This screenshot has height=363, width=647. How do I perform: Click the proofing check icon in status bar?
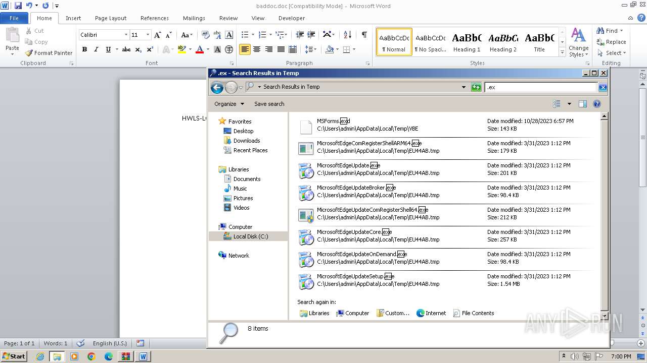point(80,343)
